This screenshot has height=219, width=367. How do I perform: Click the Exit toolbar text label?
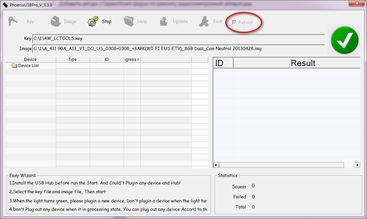click(x=217, y=22)
